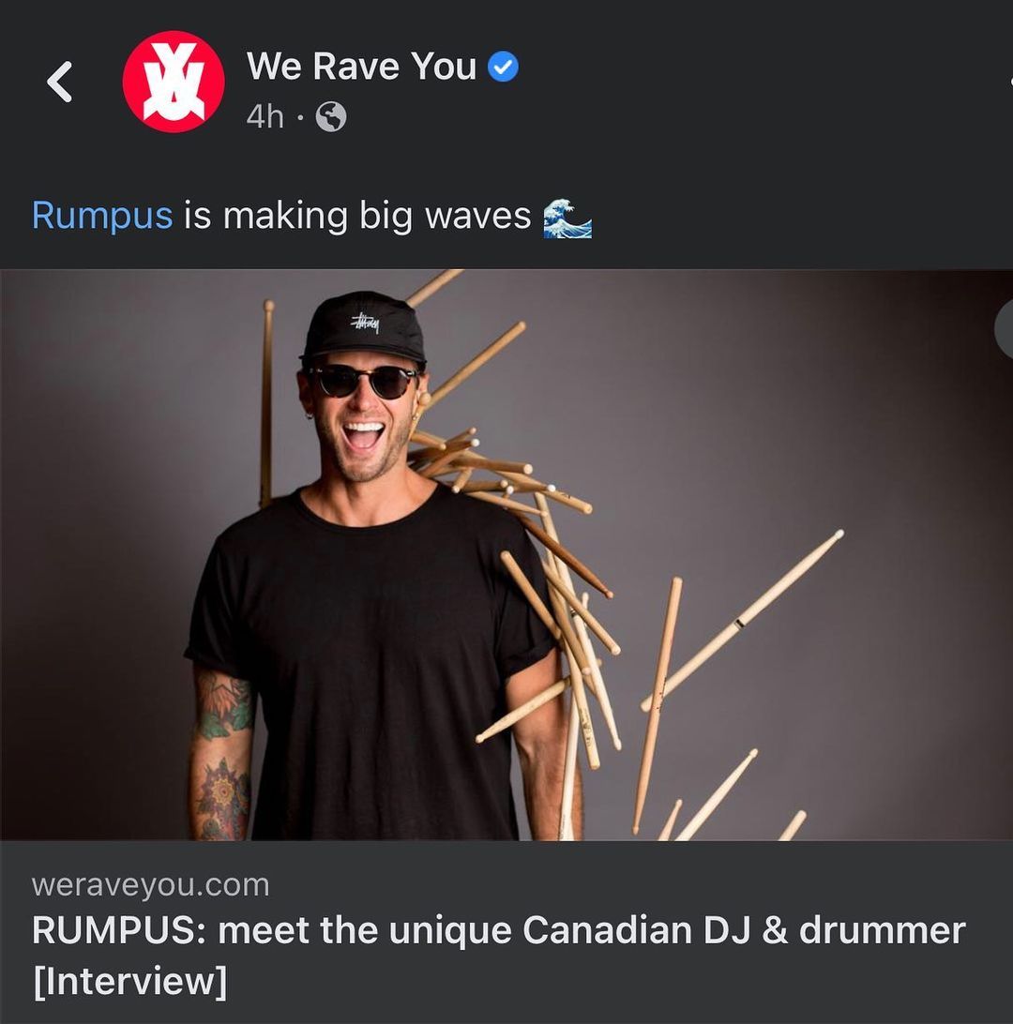Open the weraveyou.com domain label
Viewport: 1013px width, 1024px height.
[150, 885]
